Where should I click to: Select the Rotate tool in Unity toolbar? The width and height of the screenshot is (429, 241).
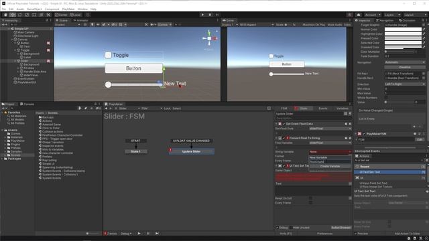click(x=19, y=15)
